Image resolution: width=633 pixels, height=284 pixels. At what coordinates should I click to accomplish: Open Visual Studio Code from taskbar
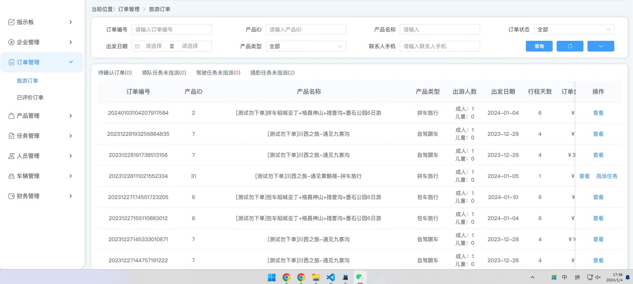(330, 277)
